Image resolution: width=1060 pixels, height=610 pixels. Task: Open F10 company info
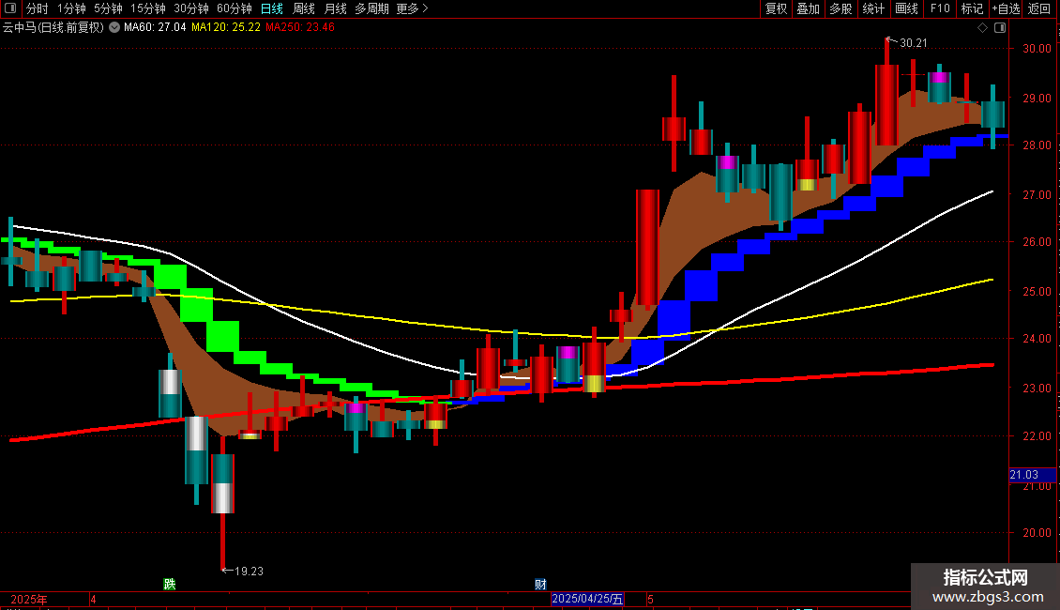[x=940, y=8]
